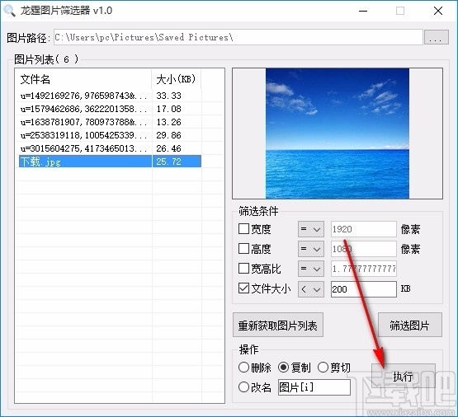Select the 下载.jpg file row
458x417 pixels.
[110, 162]
